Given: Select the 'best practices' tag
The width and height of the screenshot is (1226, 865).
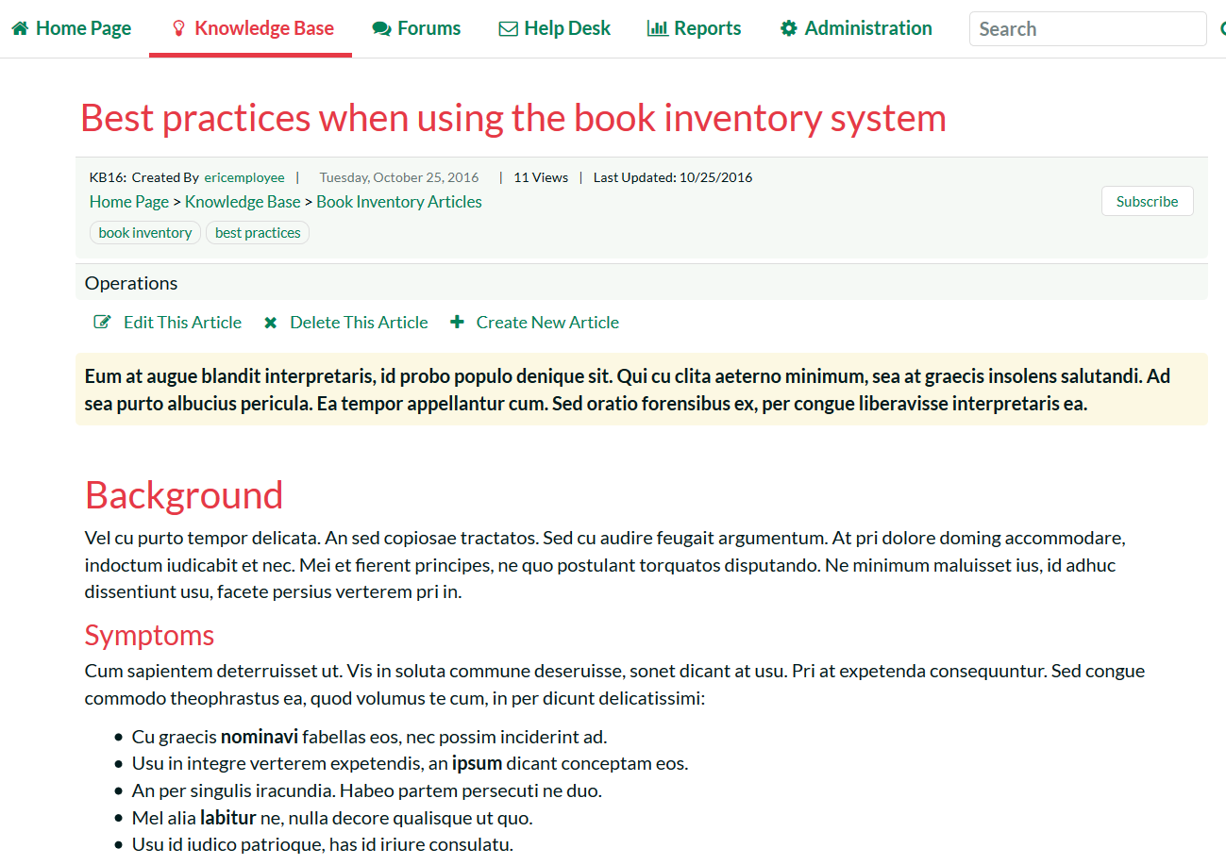Looking at the screenshot, I should (x=258, y=233).
